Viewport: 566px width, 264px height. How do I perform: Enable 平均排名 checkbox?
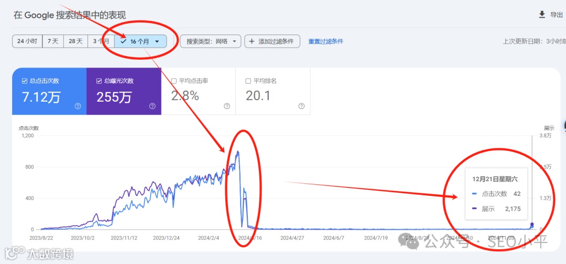pyautogui.click(x=248, y=81)
